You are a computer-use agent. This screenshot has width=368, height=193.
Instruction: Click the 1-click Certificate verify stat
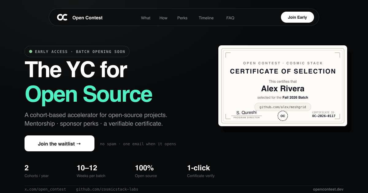201,171
